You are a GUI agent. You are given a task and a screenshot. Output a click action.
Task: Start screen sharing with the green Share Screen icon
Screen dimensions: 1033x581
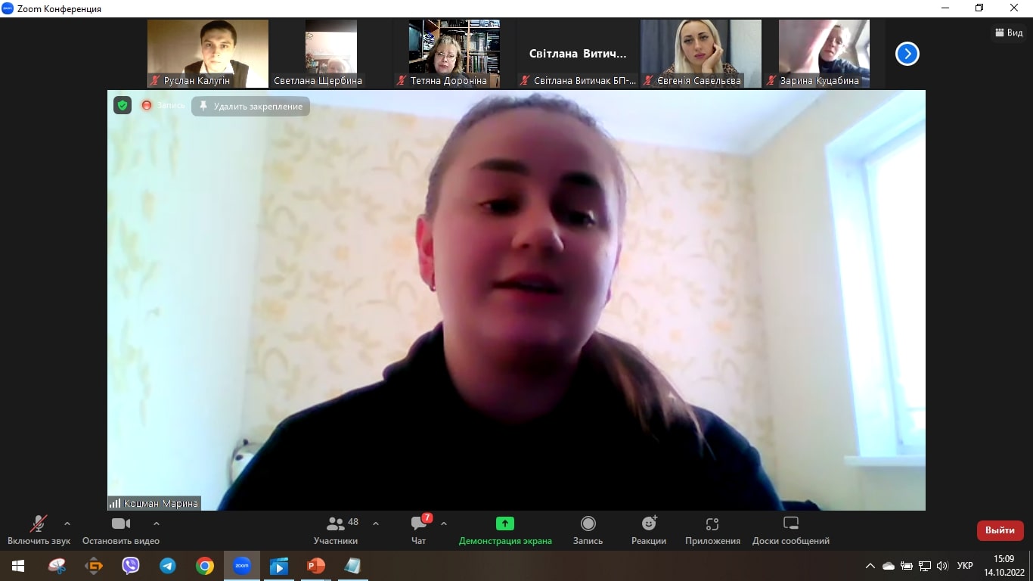[504, 524]
